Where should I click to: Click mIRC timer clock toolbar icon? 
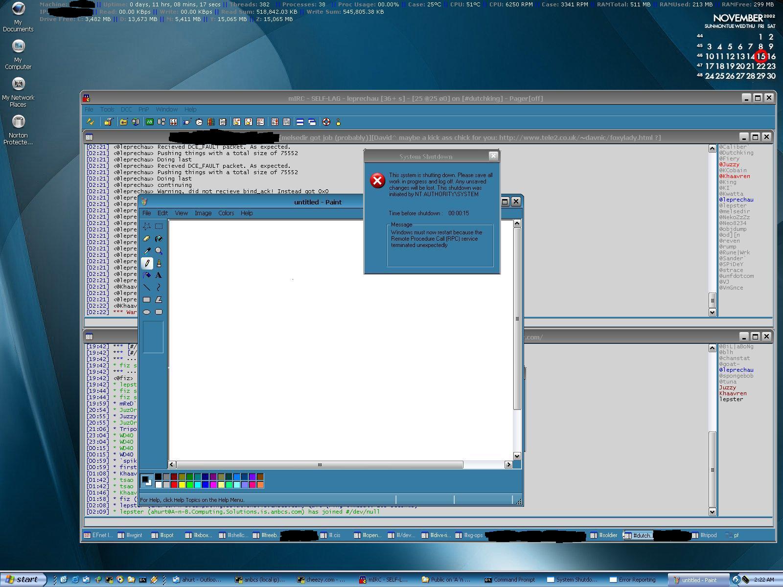(199, 122)
